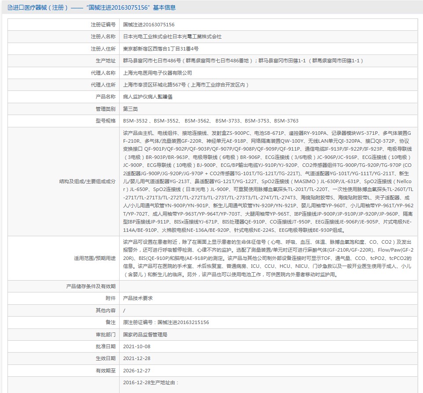The width and height of the screenshot is (423, 393).
Task: Click the 审批部门 label
Action: (x=106, y=335)
